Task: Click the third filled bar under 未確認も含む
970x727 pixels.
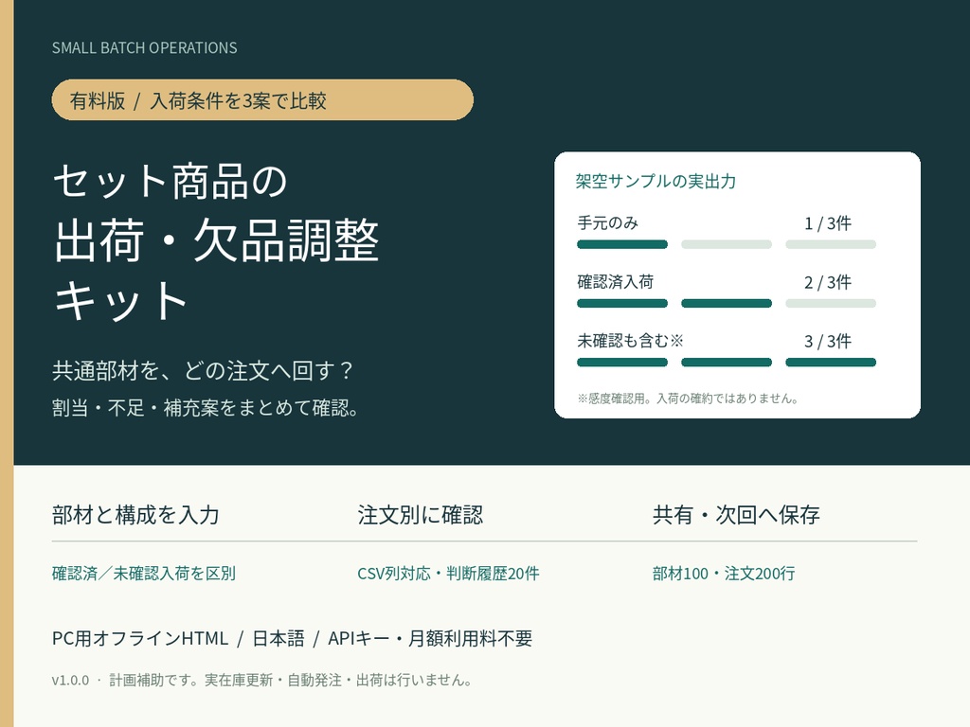Action: 831,363
